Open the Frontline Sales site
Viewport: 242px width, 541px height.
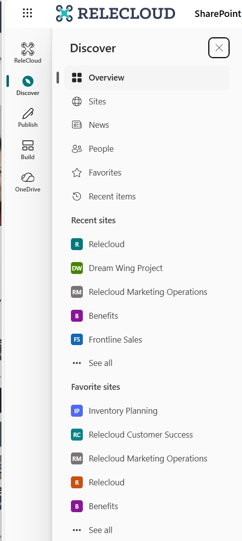click(147, 340)
